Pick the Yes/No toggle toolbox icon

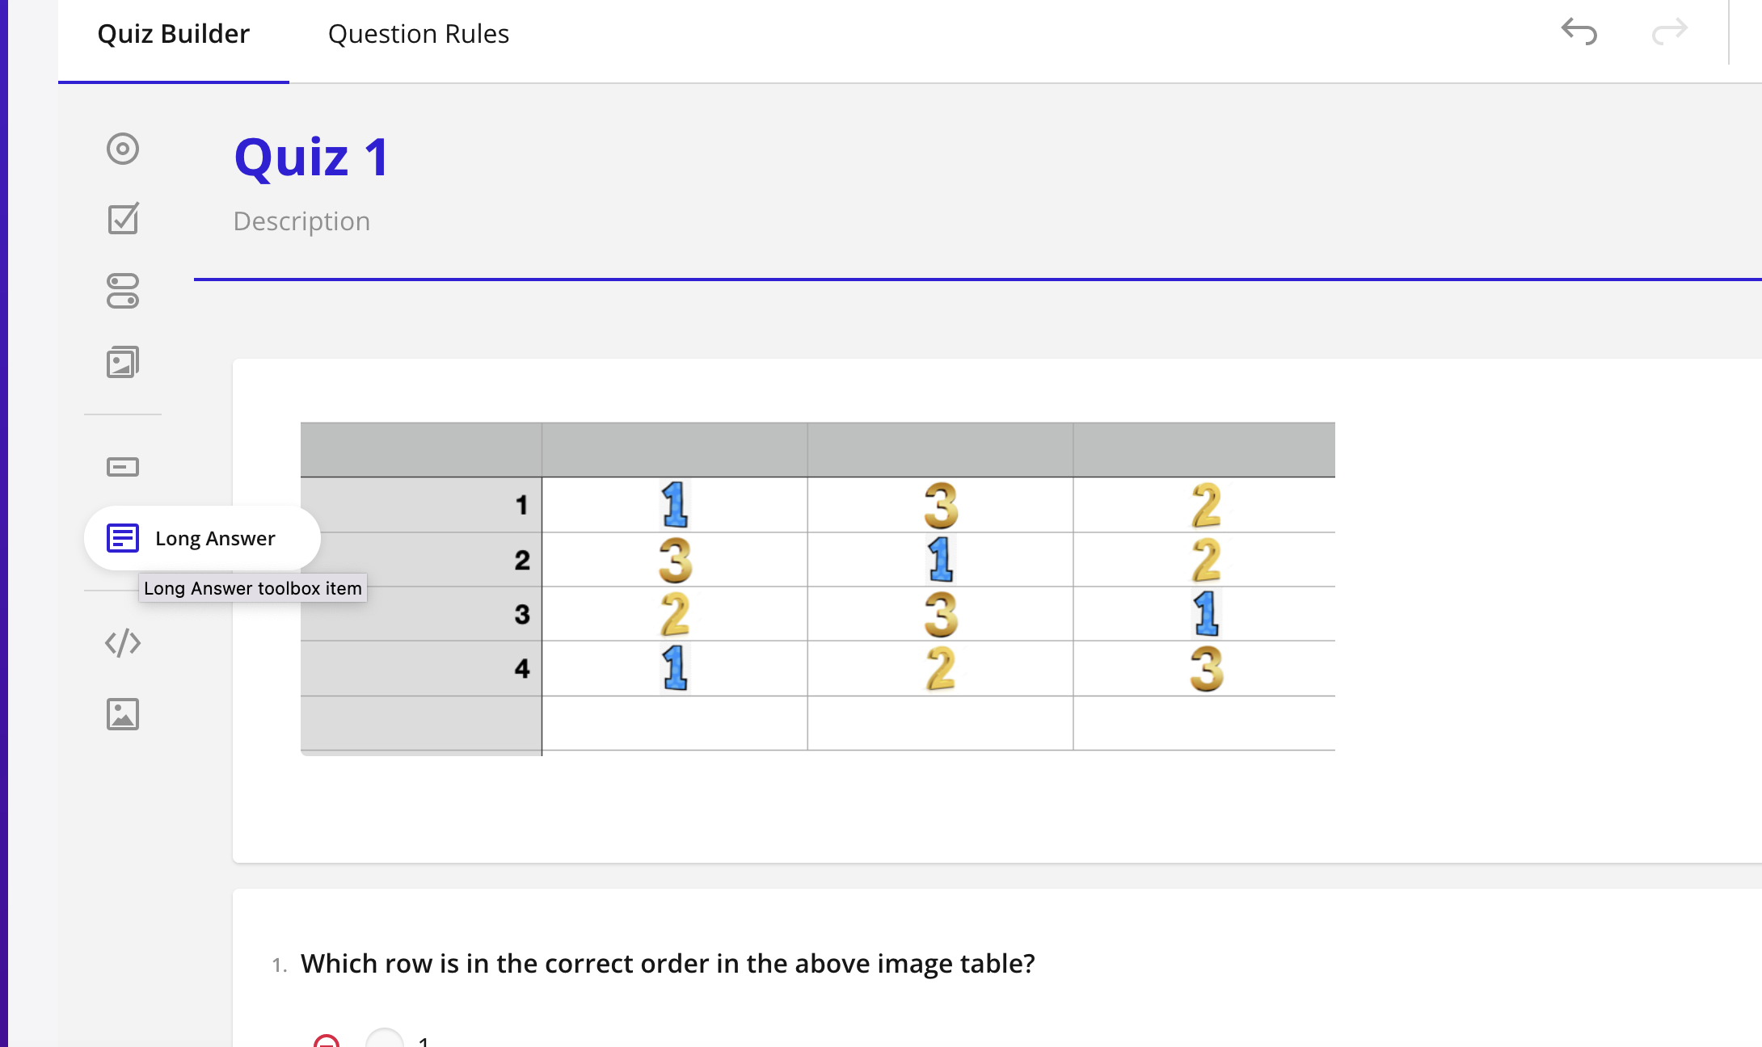point(123,291)
